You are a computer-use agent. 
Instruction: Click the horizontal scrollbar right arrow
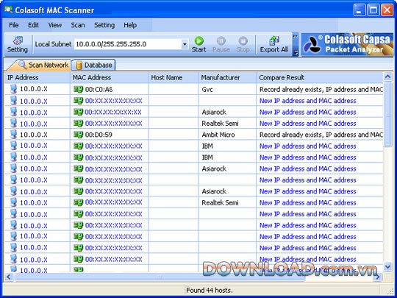[x=378, y=277]
